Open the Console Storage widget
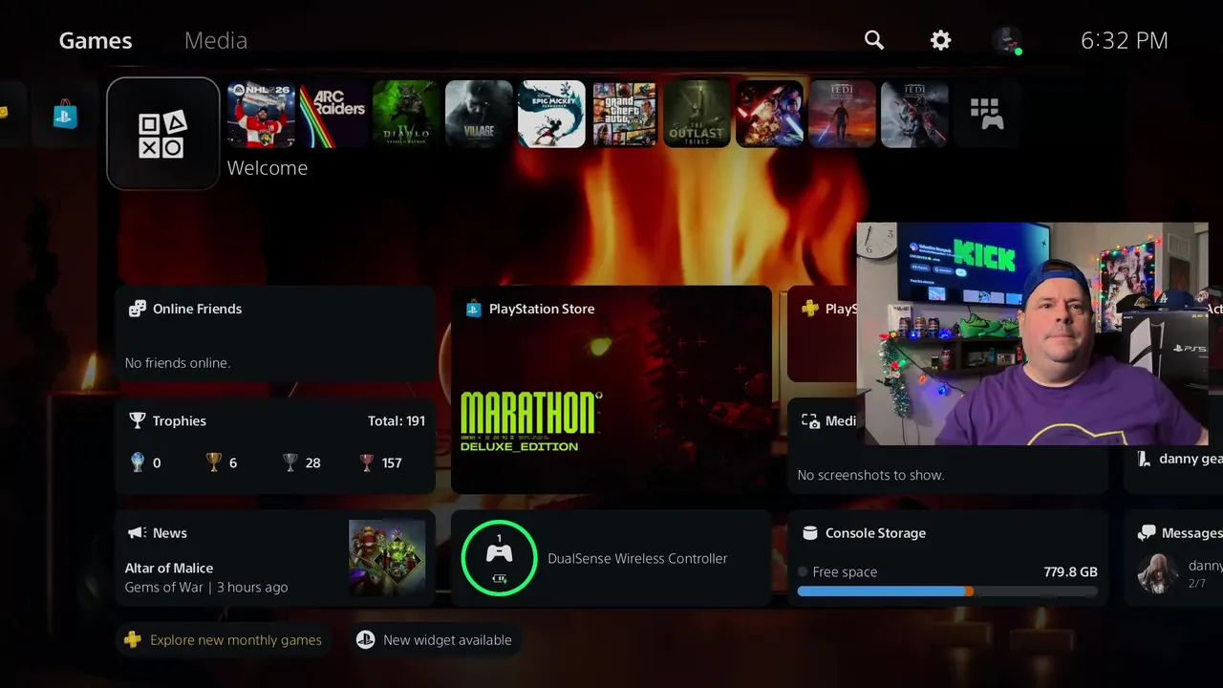This screenshot has height=688, width=1223. [x=948, y=558]
